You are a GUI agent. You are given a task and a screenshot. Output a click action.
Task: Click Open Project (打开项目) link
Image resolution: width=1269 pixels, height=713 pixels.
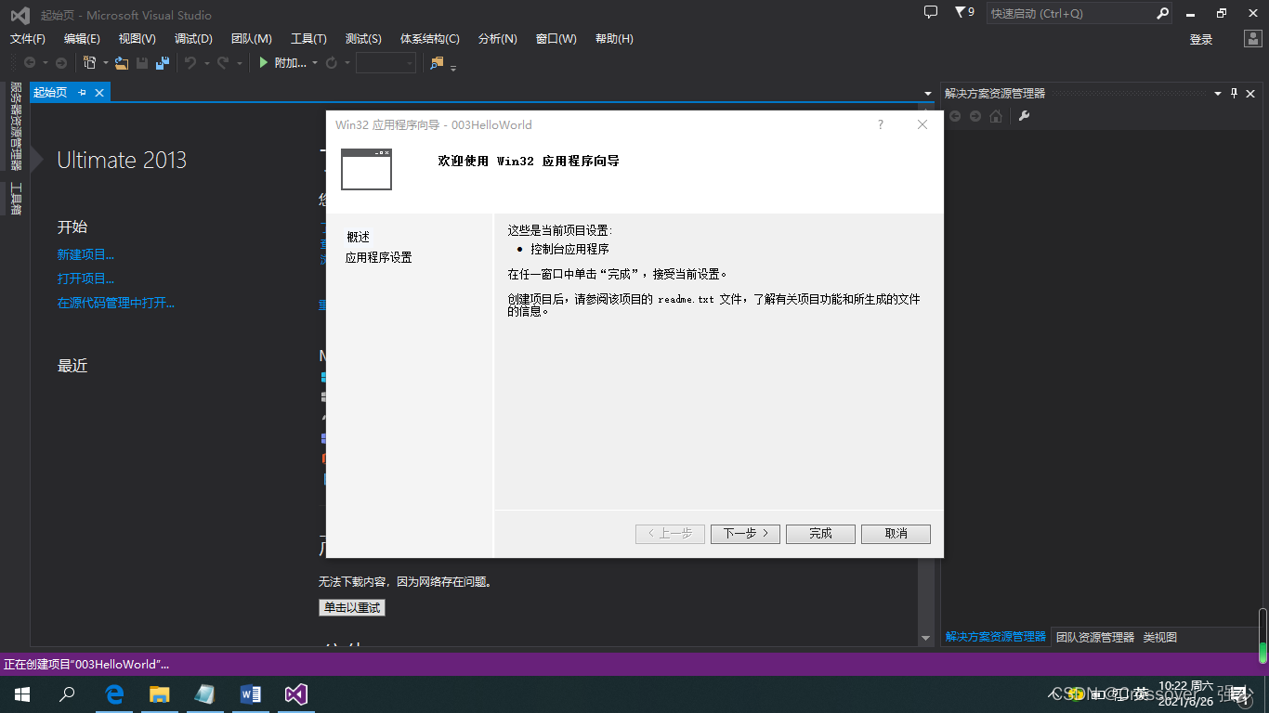click(85, 279)
